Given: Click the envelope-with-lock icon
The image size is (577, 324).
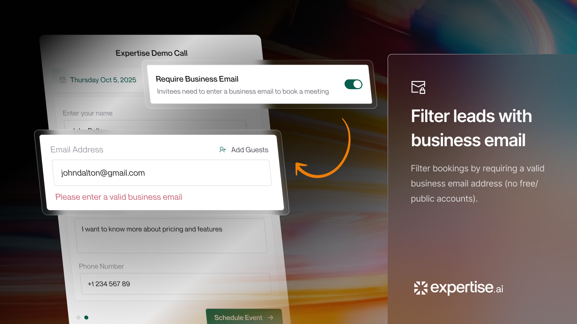Looking at the screenshot, I should 418,87.
